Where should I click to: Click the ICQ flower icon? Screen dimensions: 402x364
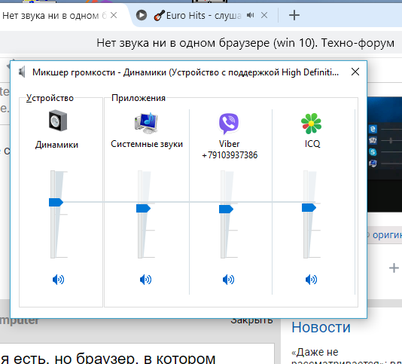(311, 124)
